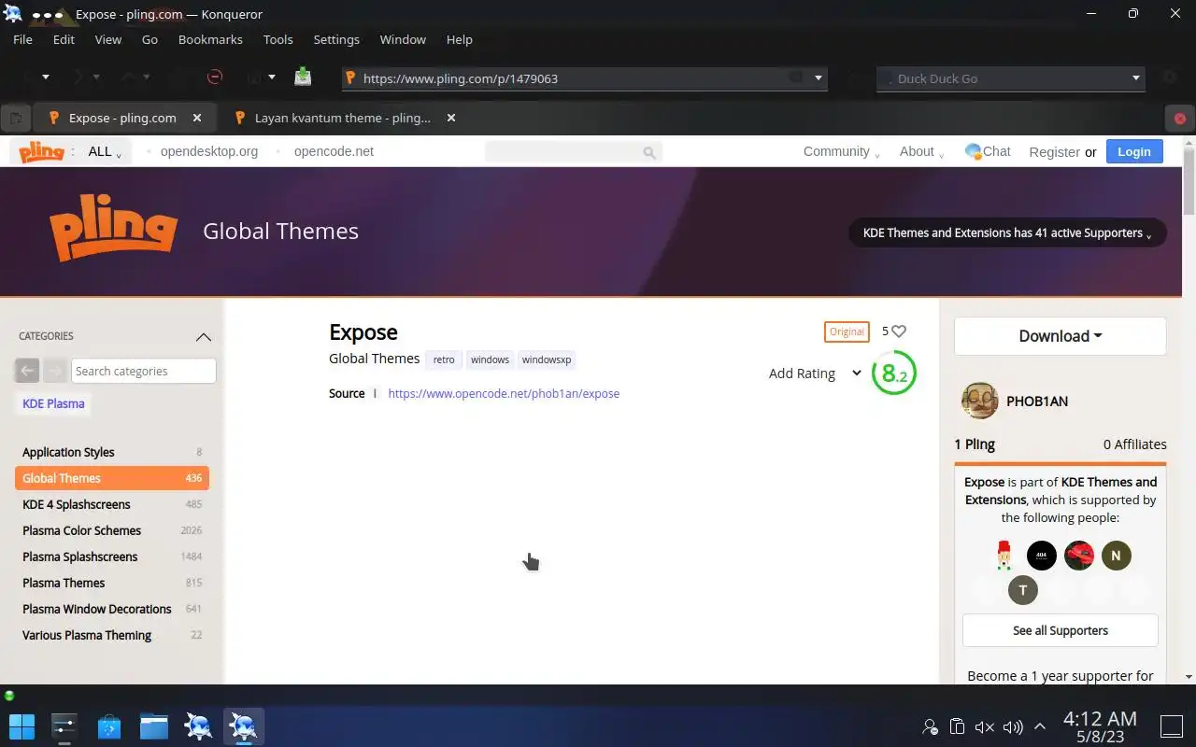Viewport: 1196px width, 747px height.
Task: Click the pling logo in top navbar
Action: coord(41,151)
